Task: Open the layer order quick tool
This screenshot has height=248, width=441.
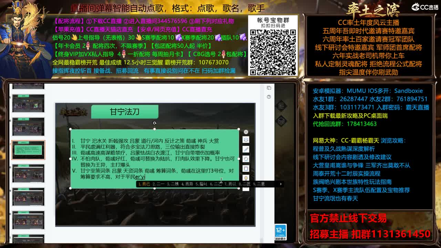Action: 246,140
